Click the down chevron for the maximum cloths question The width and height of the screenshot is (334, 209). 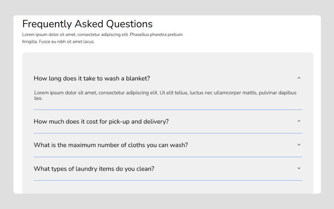coord(299,145)
